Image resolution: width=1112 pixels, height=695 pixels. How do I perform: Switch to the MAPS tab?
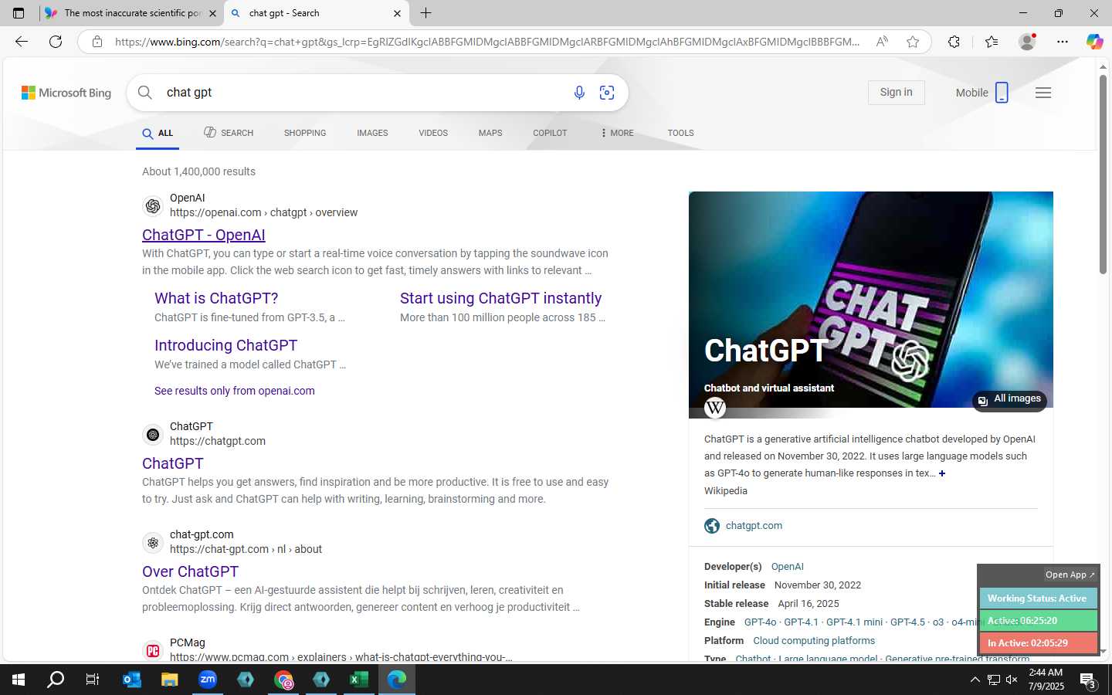pos(490,133)
